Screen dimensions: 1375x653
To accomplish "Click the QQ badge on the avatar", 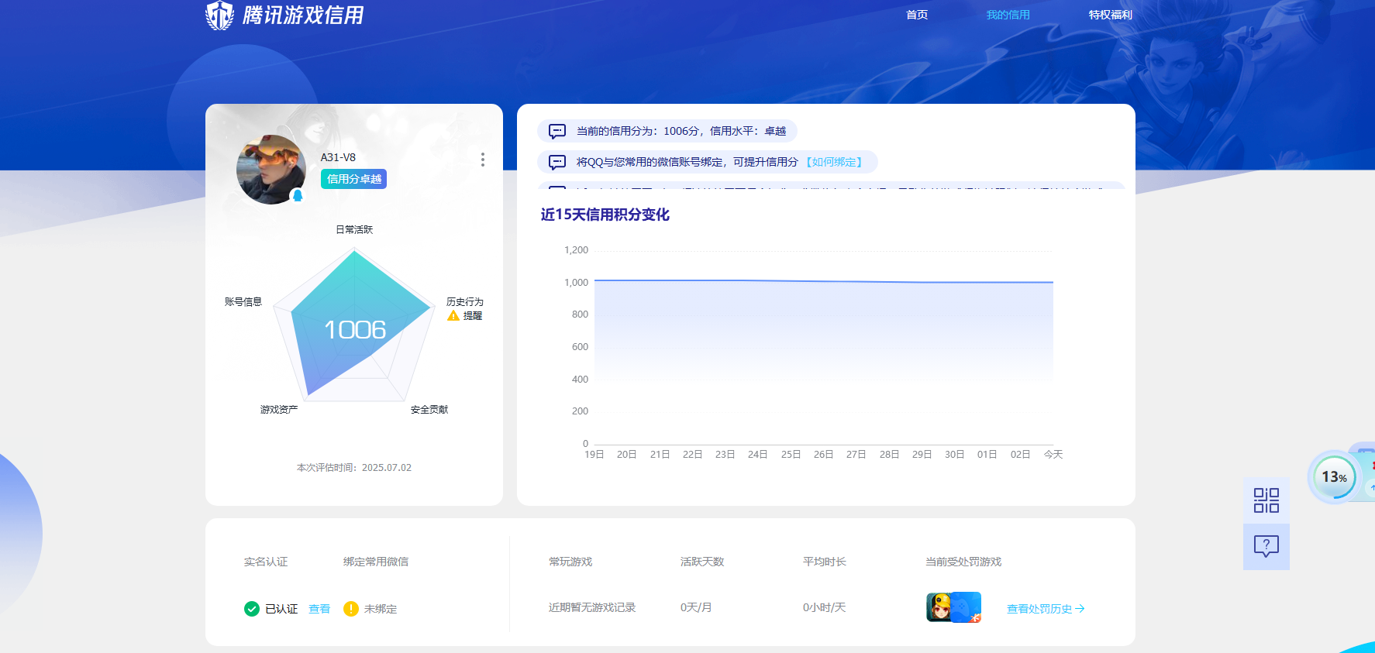I will click(x=298, y=195).
